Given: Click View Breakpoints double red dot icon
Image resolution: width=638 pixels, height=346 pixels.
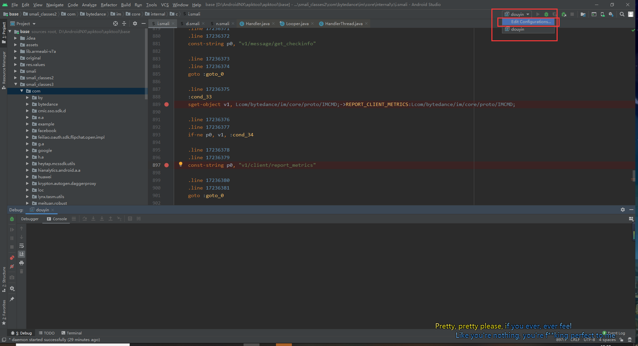Looking at the screenshot, I should tap(12, 258).
